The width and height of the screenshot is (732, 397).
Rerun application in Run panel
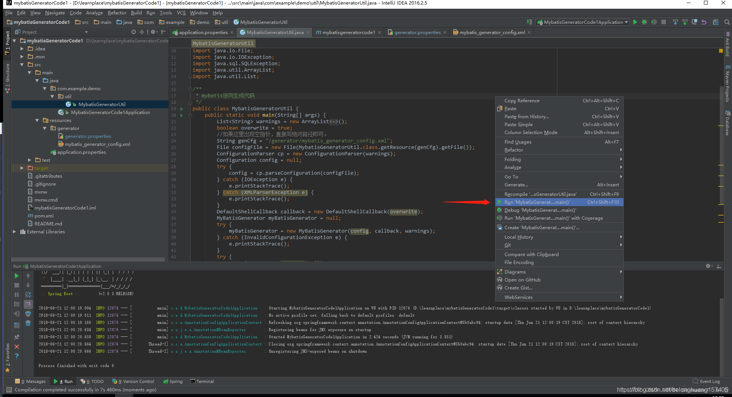pos(17,276)
